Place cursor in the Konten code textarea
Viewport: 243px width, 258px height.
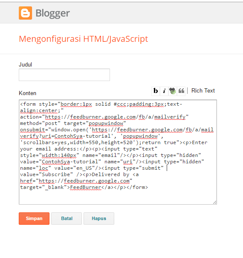118,152
